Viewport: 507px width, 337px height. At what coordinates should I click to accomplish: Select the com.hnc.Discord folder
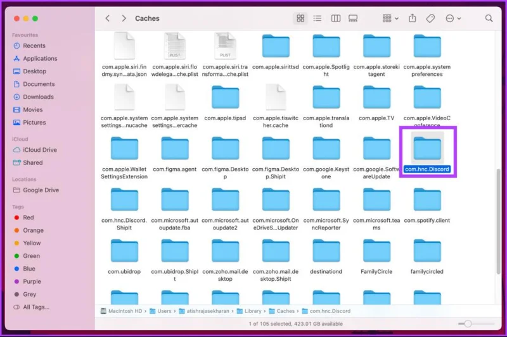click(x=427, y=154)
